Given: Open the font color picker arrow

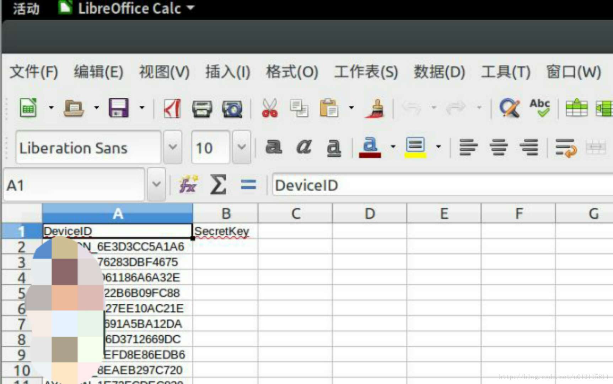Looking at the screenshot, I should pos(393,146).
